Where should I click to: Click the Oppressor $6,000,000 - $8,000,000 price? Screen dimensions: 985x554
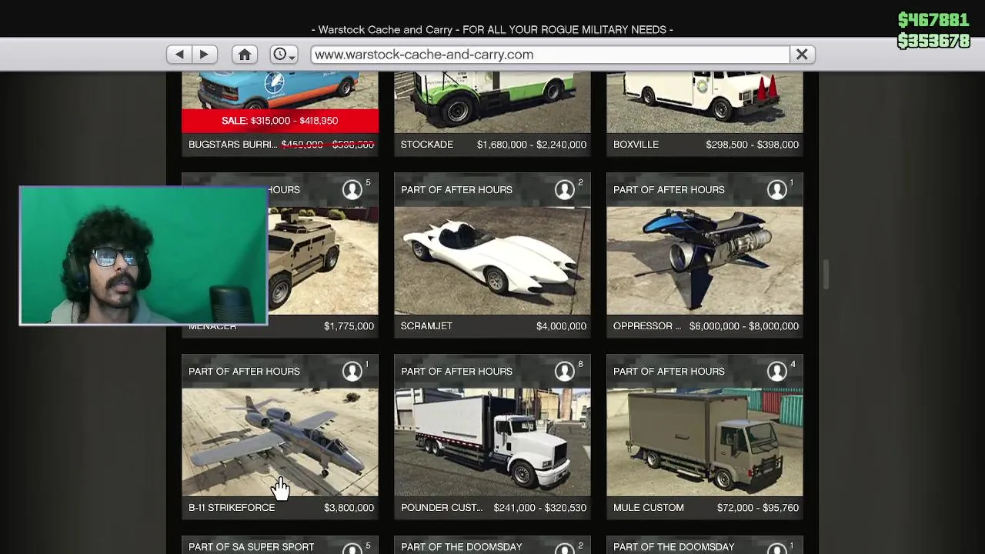click(x=744, y=326)
